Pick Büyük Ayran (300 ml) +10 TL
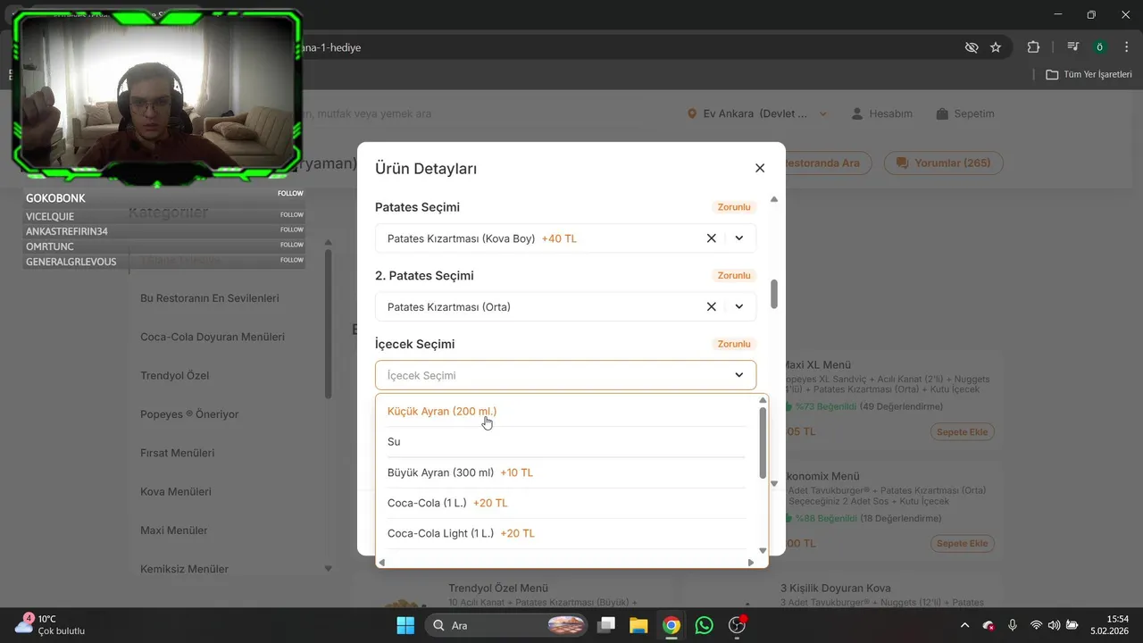The height and width of the screenshot is (643, 1143). pyautogui.click(x=566, y=472)
